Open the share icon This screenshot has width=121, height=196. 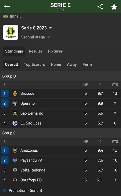pyautogui.click(x=100, y=6)
